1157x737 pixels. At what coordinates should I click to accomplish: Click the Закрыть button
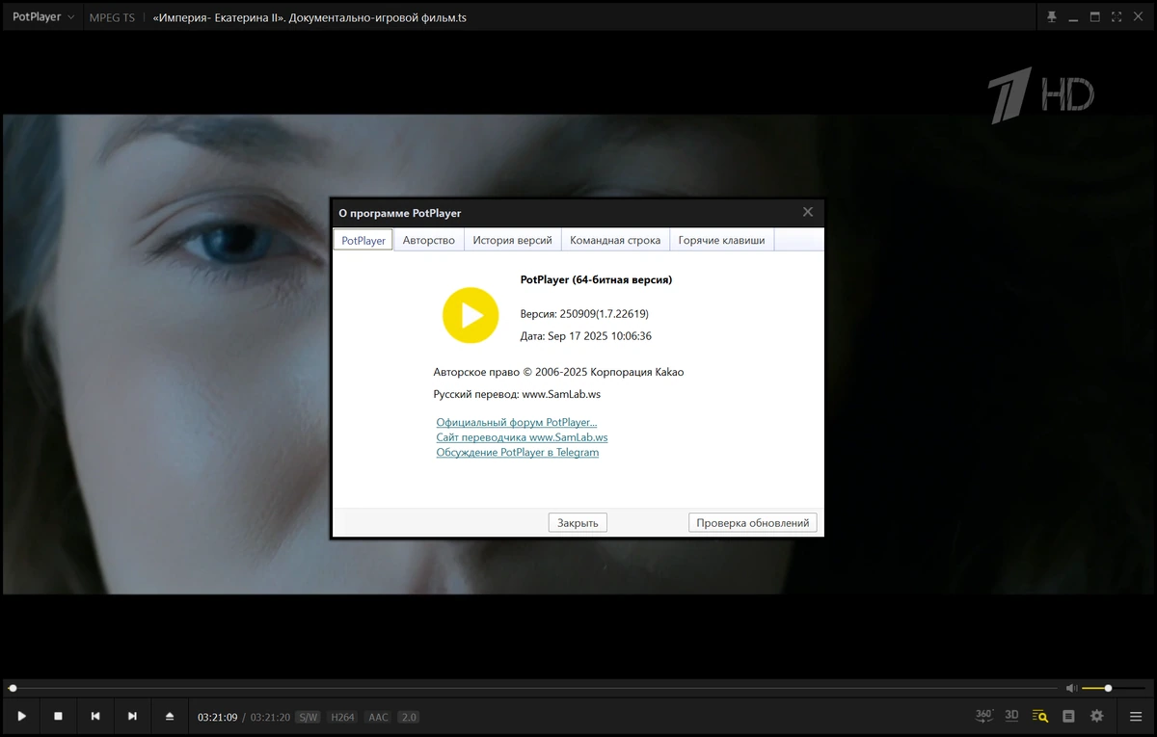point(578,522)
